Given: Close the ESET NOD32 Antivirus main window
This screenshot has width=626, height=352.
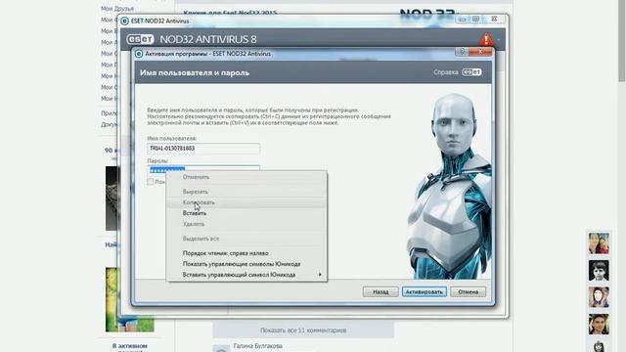Looking at the screenshot, I should (x=494, y=20).
